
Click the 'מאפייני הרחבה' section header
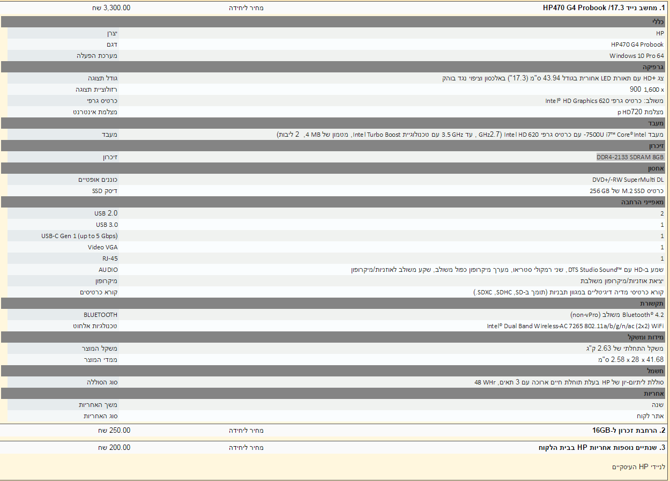333,202
